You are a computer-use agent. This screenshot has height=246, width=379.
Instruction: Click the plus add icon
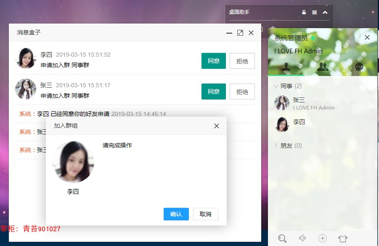323,238
